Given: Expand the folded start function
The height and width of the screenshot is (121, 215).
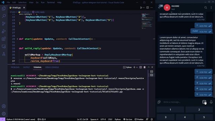Looking at the screenshot, I should (17, 39).
